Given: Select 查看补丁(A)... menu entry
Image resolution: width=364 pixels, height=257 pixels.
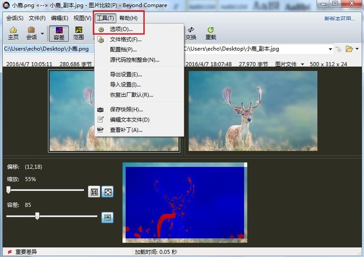Looking at the screenshot, I should [139, 130].
